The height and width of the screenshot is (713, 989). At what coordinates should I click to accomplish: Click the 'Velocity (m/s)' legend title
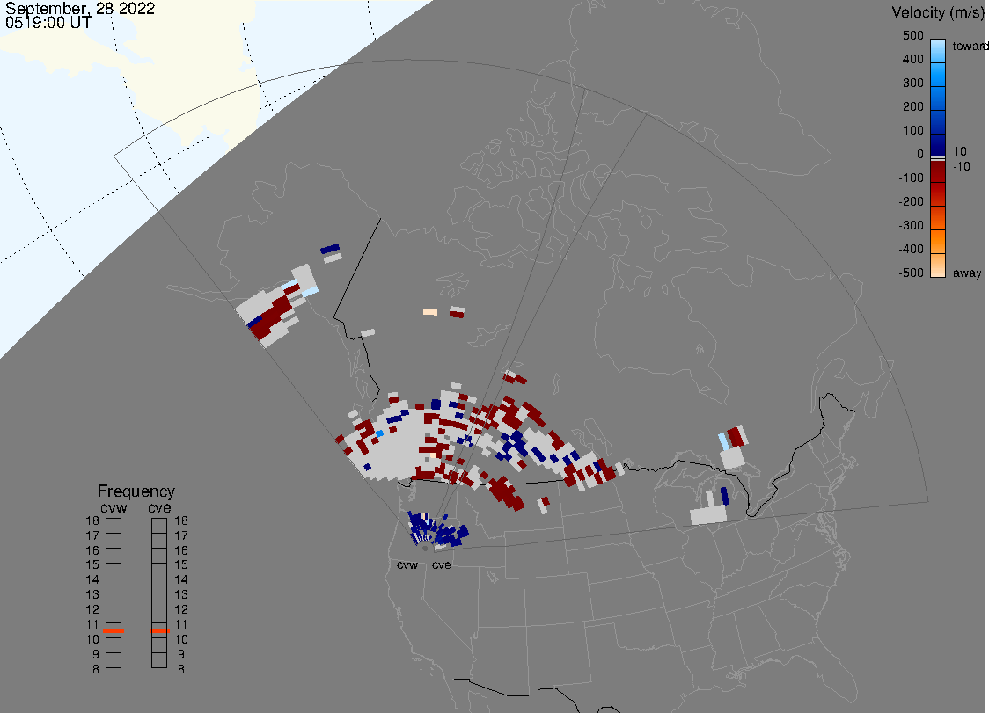pos(936,12)
